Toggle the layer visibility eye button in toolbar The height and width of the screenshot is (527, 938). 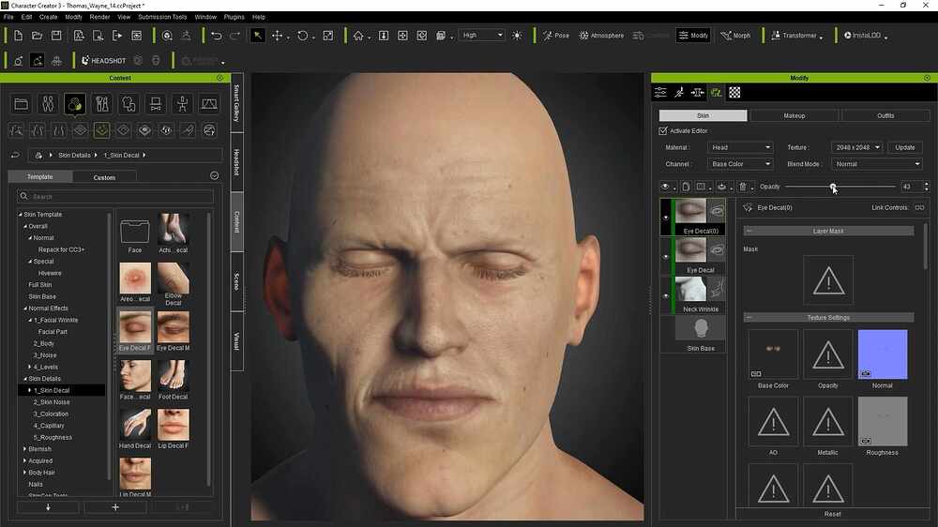pos(665,187)
